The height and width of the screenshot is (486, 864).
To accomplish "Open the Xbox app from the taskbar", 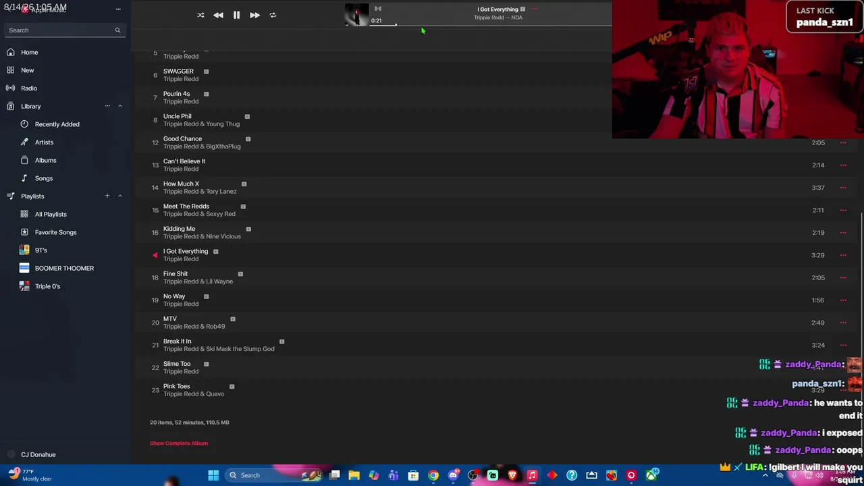I will 651,475.
